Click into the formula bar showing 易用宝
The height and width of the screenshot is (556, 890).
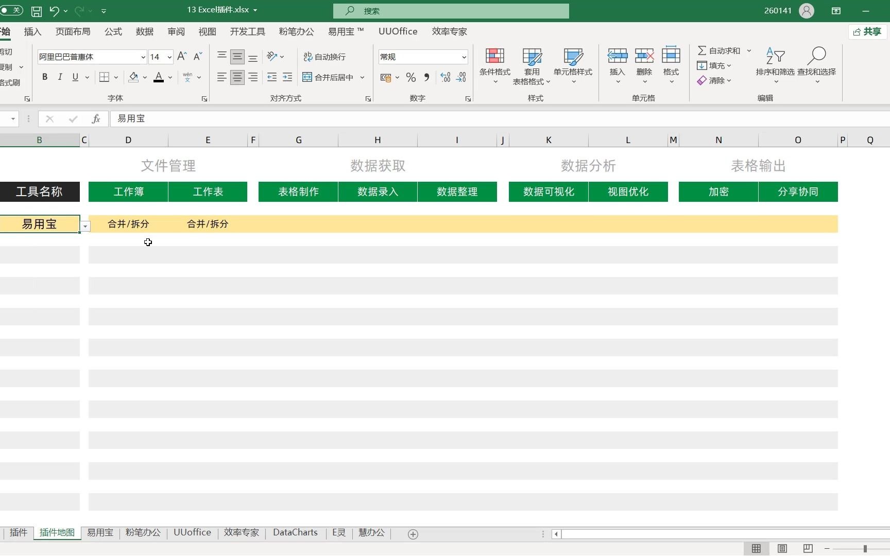(500, 119)
